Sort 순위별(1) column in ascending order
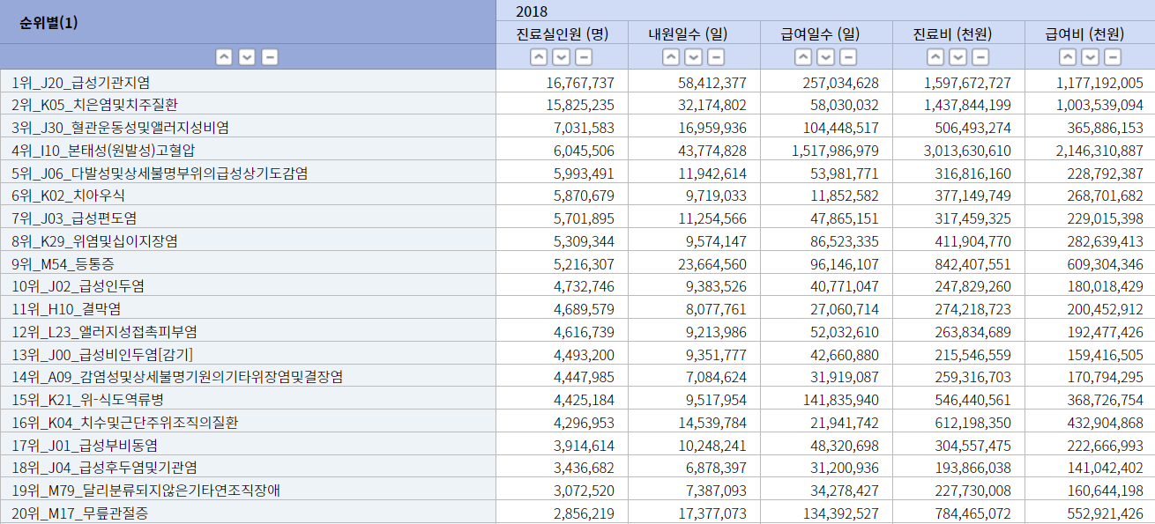This screenshot has height=524, width=1155. click(225, 57)
